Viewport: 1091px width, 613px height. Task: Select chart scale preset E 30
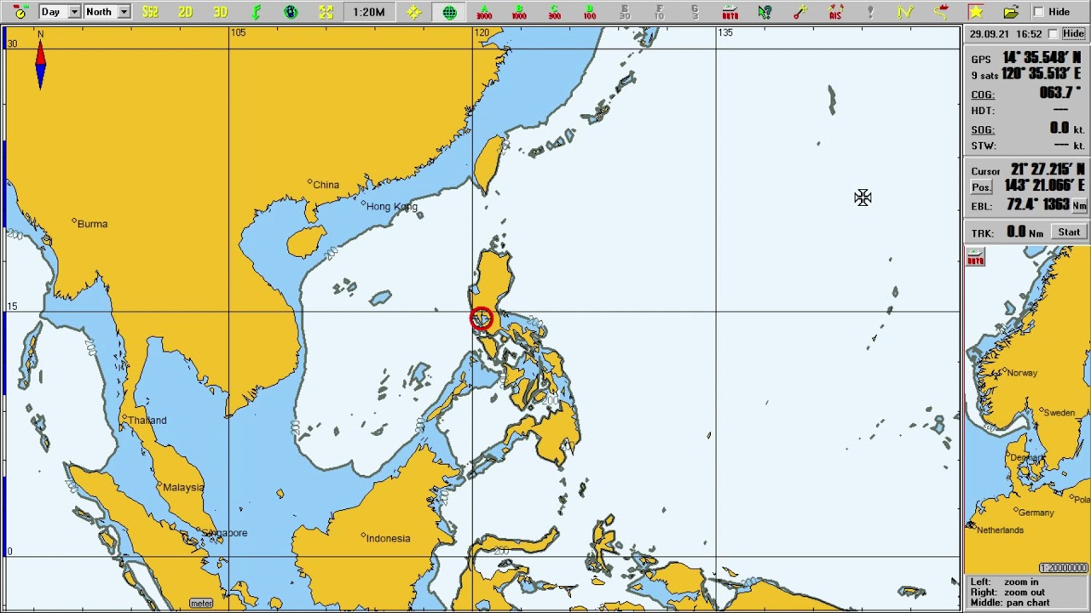pos(625,12)
